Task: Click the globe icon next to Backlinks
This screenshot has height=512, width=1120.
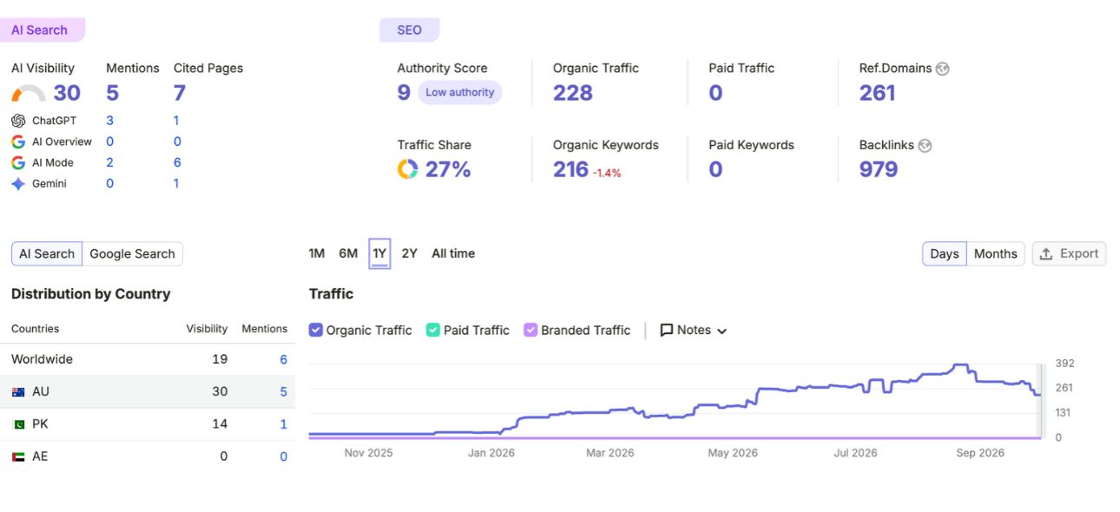Action: pyautogui.click(x=925, y=146)
